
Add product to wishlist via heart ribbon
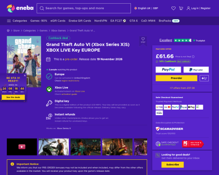coord(143,41)
